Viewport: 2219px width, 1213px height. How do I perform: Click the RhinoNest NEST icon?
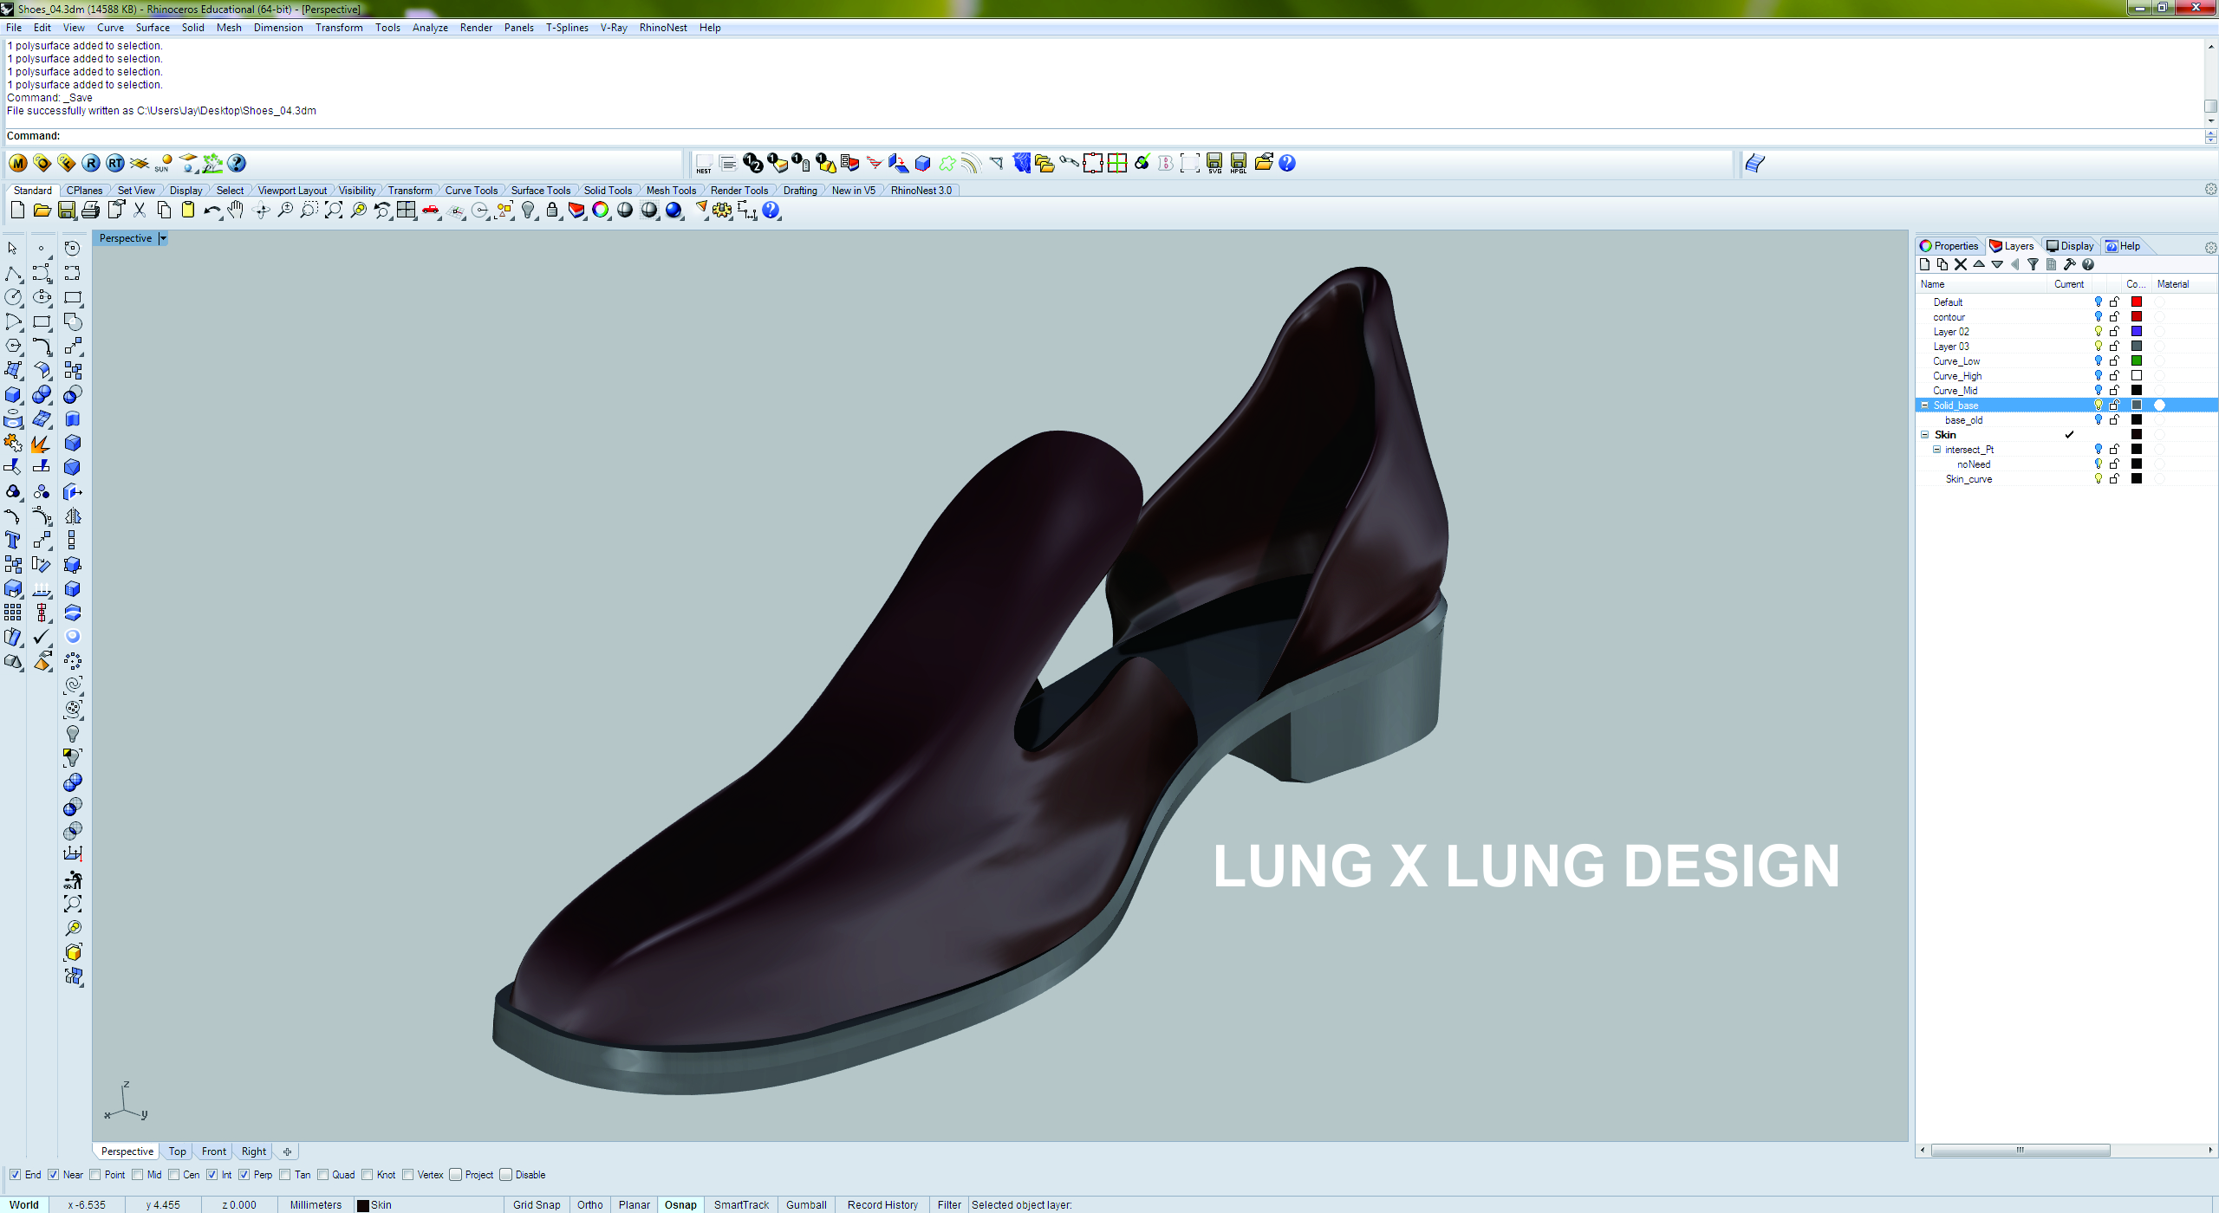pos(704,163)
